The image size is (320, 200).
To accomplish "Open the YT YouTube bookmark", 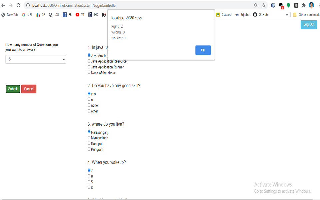I will (x=80, y=15).
